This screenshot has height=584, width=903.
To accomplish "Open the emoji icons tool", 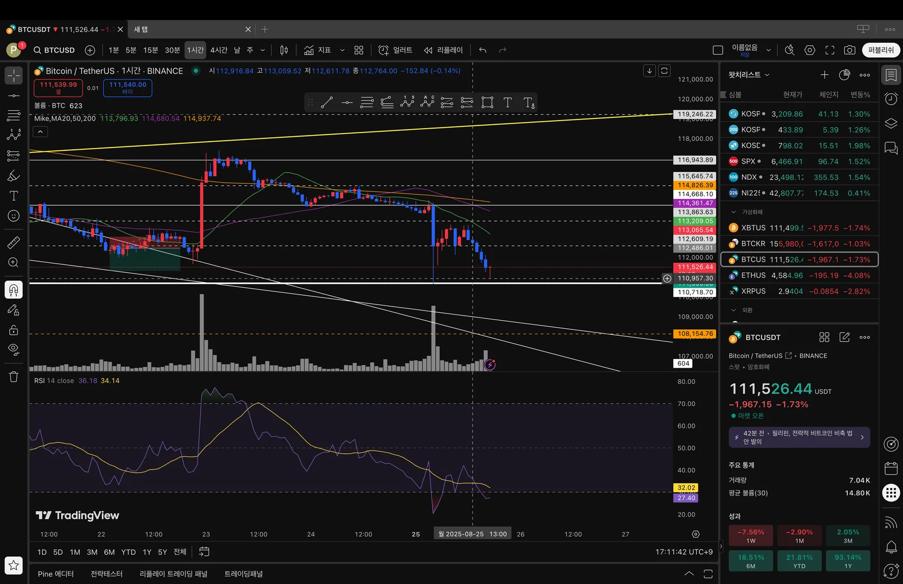I will pos(14,216).
